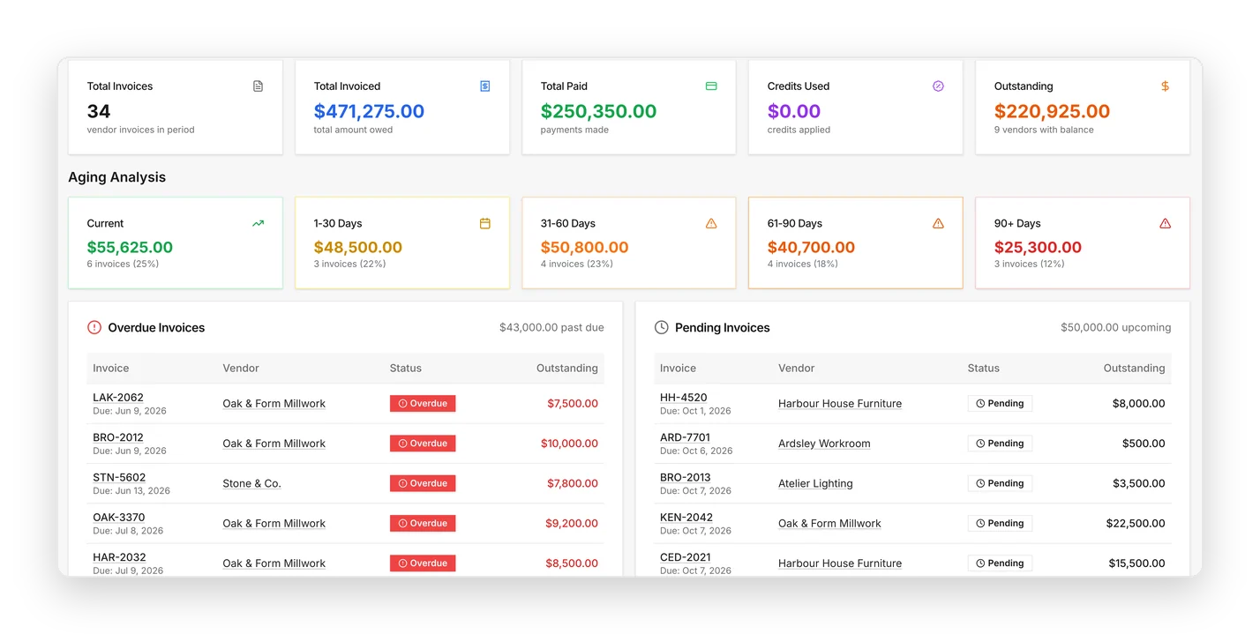Click the Status column header in Pending table
This screenshot has width=1260, height=634.
coord(984,369)
